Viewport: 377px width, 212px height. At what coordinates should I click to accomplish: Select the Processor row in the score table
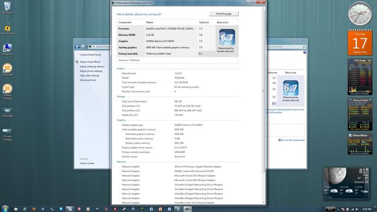[166, 29]
